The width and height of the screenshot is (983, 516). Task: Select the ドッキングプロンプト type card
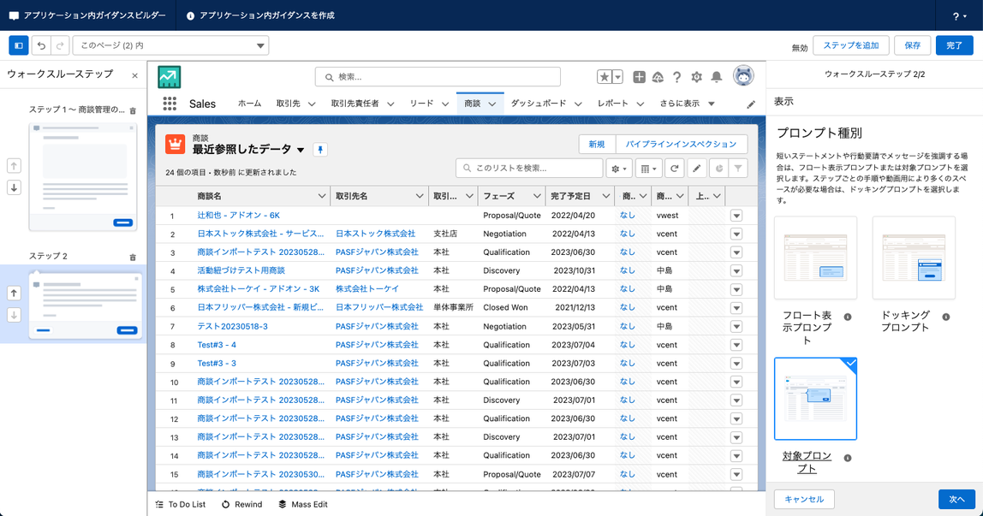[914, 258]
